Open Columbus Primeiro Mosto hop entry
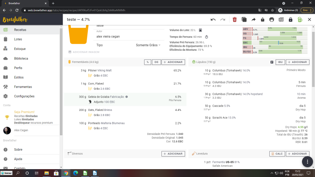Screen dimensions: 315x177 [249, 72]
